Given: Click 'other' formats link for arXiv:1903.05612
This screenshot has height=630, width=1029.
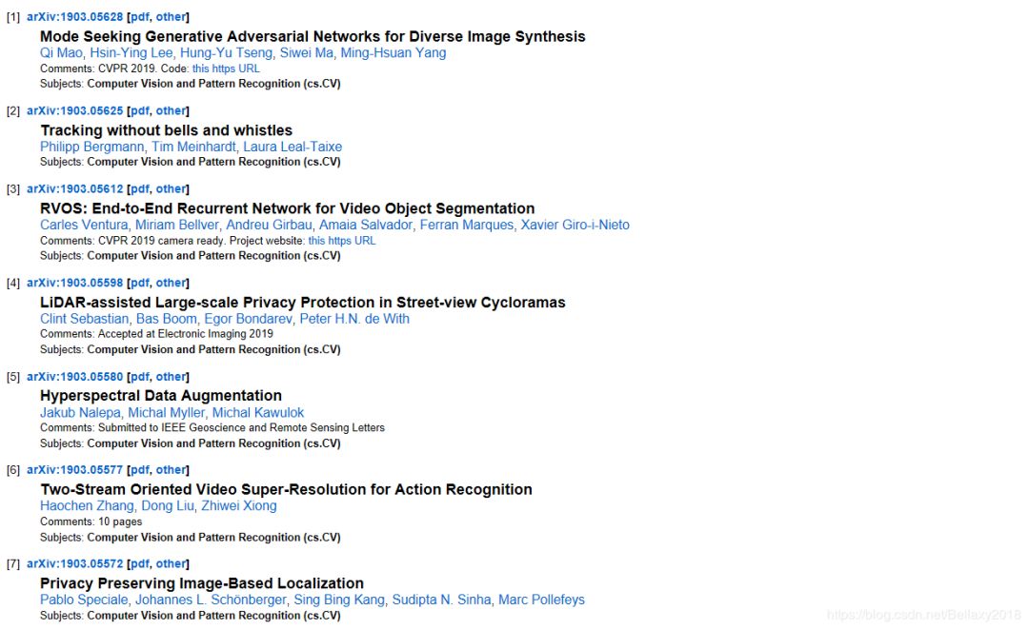Looking at the screenshot, I should [171, 189].
